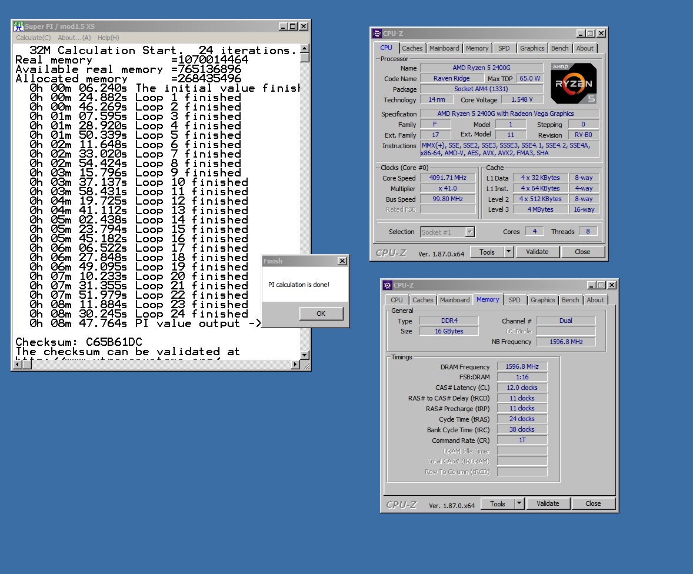693x574 pixels.
Task: Open the About...(A) menu in Super PI
Action: pyautogui.click(x=74, y=38)
